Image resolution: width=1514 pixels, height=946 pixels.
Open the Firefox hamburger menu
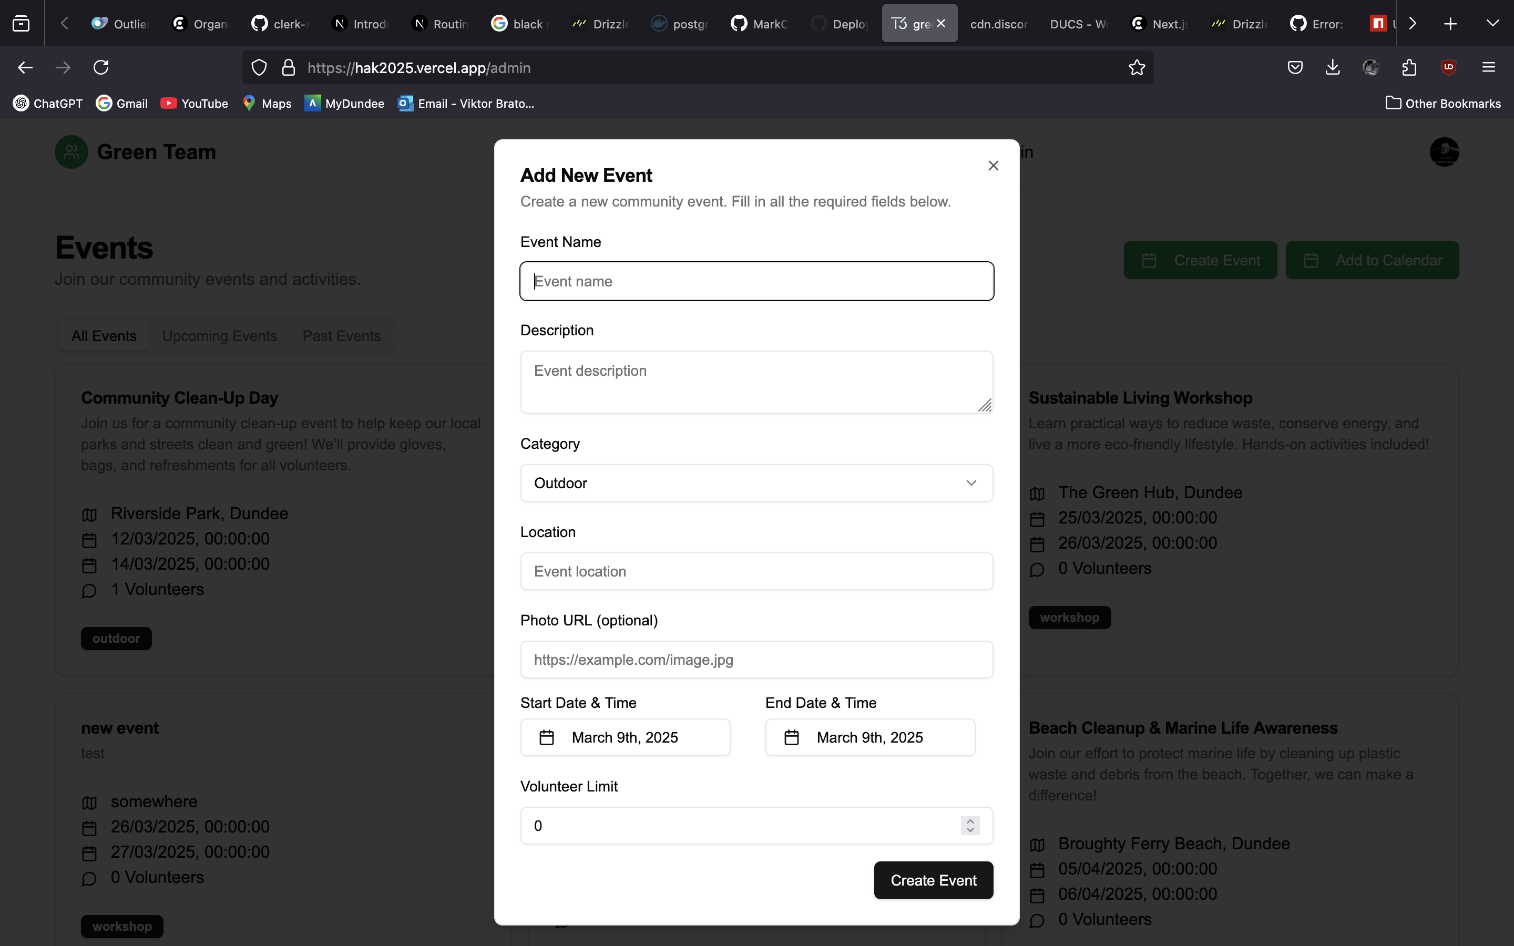point(1488,68)
